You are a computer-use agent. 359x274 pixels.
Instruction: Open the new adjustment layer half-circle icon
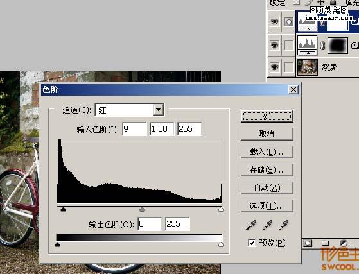(344, 243)
